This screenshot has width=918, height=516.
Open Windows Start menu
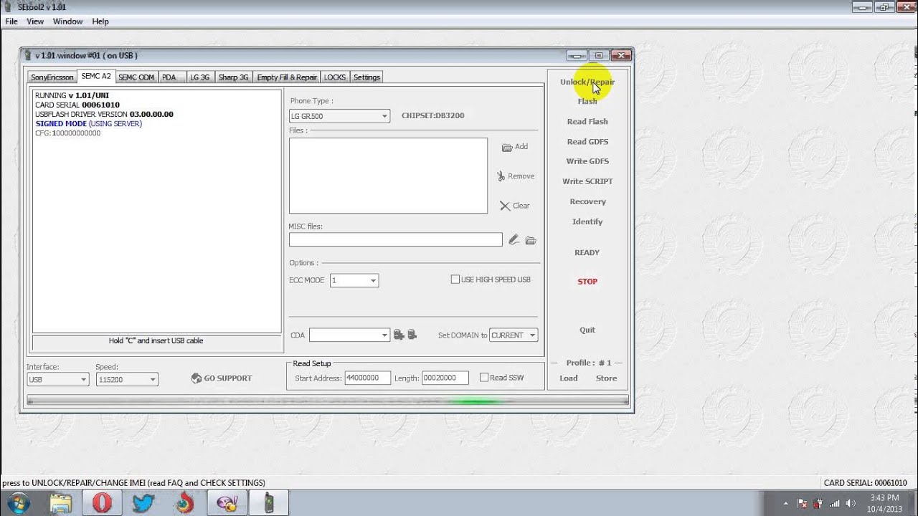tap(18, 503)
